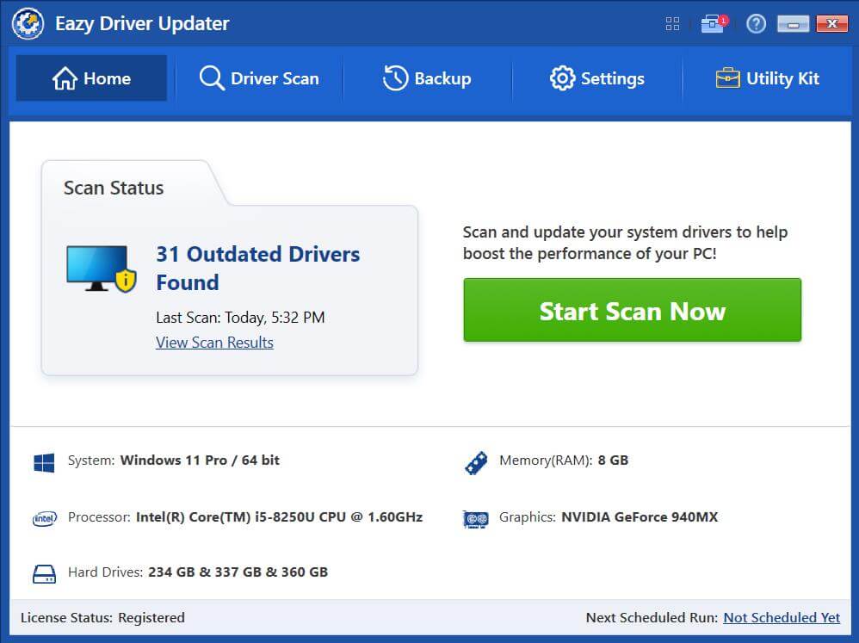
Task: Click the '234 GB & 337 GB & 360 GB' value
Action: 238,572
